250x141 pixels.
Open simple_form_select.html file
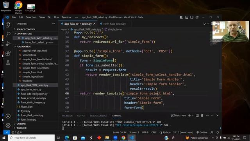point(36,68)
